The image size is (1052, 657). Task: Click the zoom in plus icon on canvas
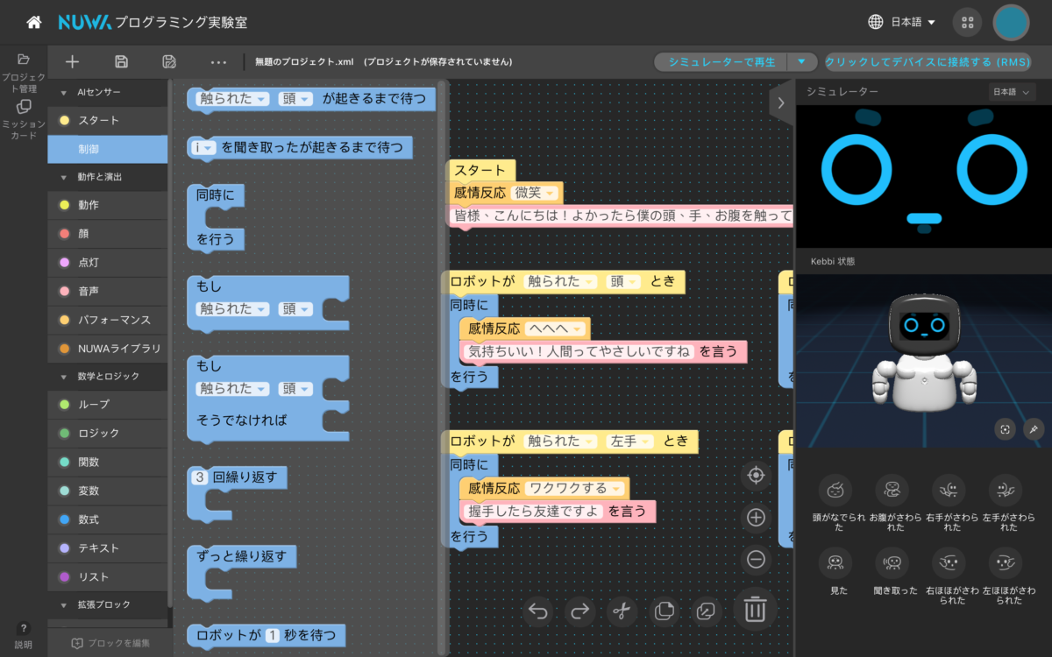756,517
